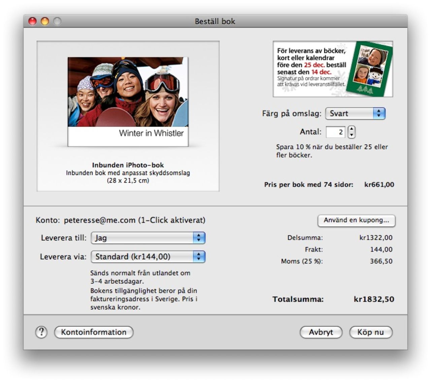
Task: Click the chevron icon on the Jag dropdown
Action: 199,238
